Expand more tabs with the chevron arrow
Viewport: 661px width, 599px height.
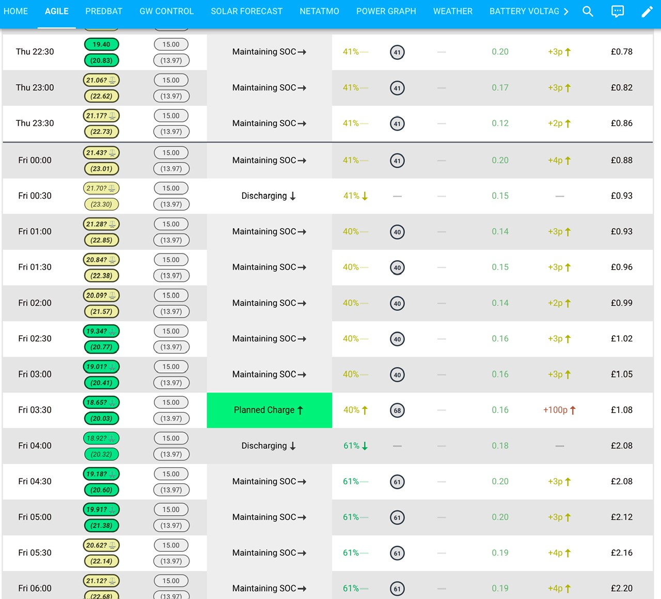click(x=566, y=11)
